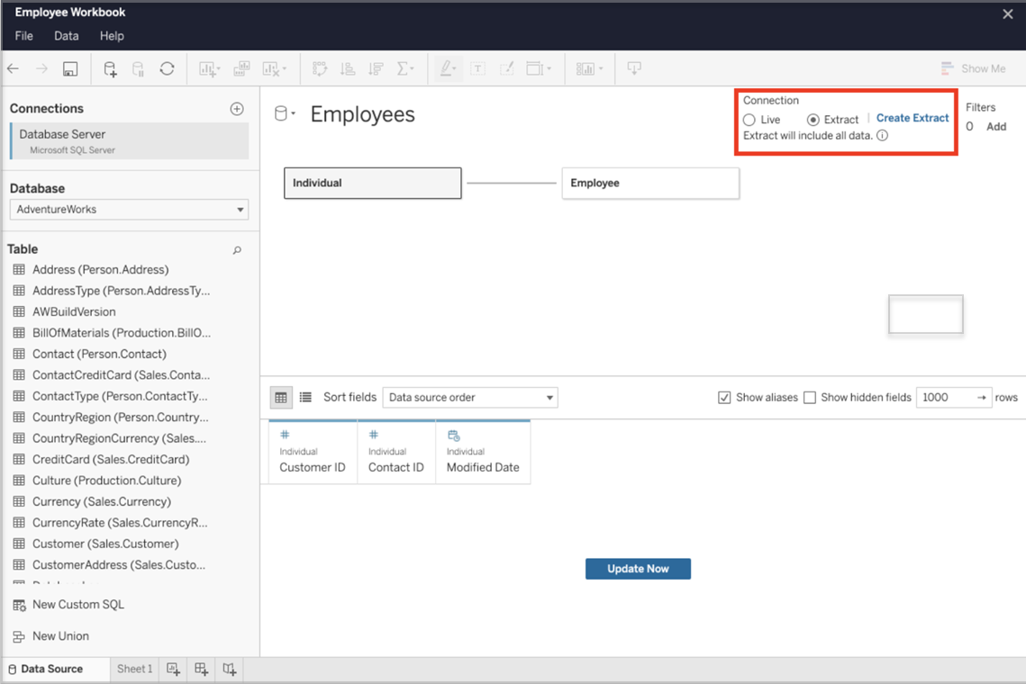Create a New Worksheet from bottom bar icon
Screen dimensions: 1026x684
coord(172,669)
